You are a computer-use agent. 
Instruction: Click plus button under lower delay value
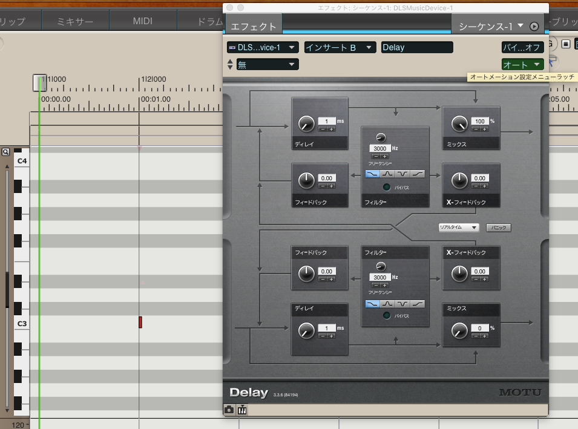(331, 336)
